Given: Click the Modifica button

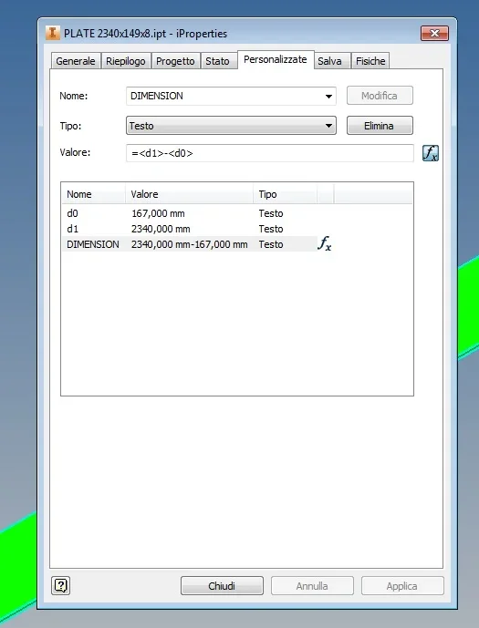Looking at the screenshot, I should click(380, 96).
